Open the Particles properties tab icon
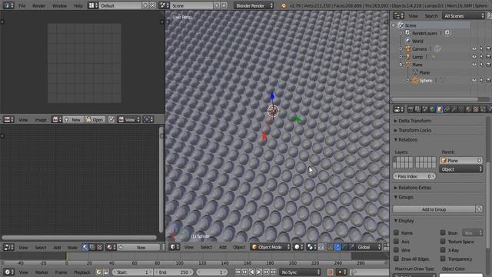This screenshot has width=492, height=277. point(483,109)
